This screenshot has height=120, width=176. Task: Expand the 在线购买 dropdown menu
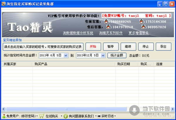coord(62,116)
